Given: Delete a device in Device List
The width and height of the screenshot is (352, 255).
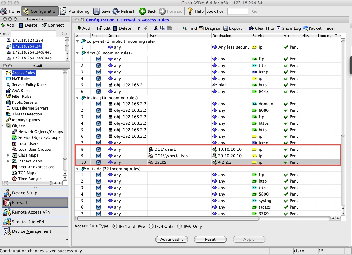Looking at the screenshot, I should (28, 25).
